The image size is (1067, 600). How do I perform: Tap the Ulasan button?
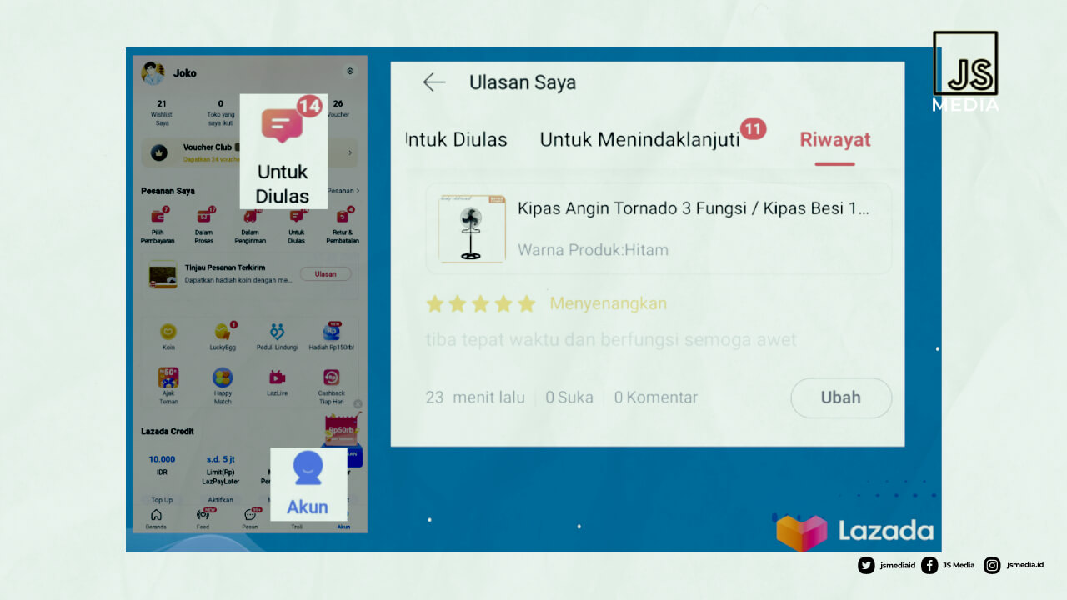[325, 273]
